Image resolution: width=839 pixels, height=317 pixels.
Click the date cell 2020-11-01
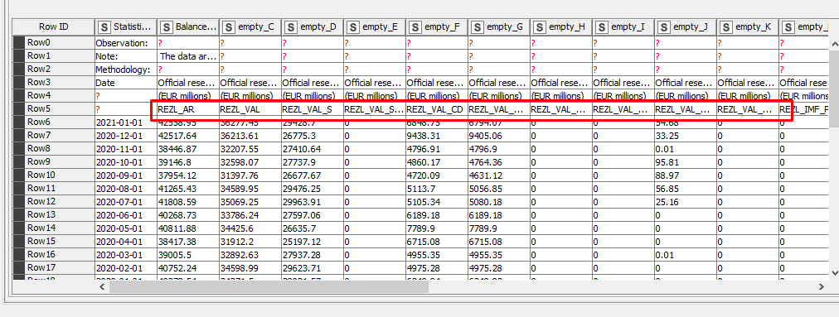click(x=125, y=149)
